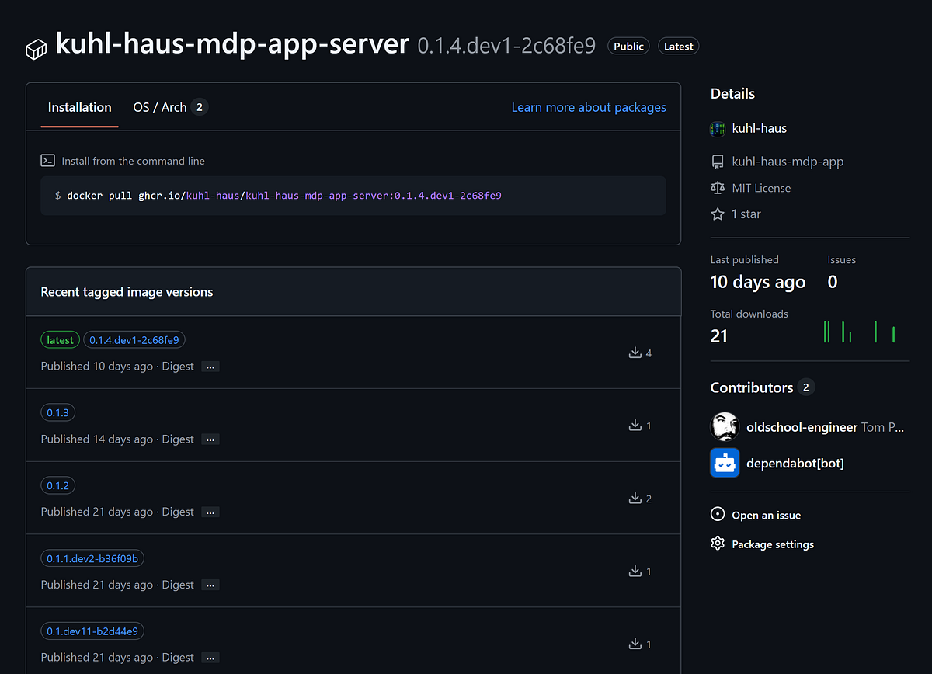932x674 pixels.
Task: Click the 0.1.1.dev2-b36f09b version tag
Action: (92, 558)
